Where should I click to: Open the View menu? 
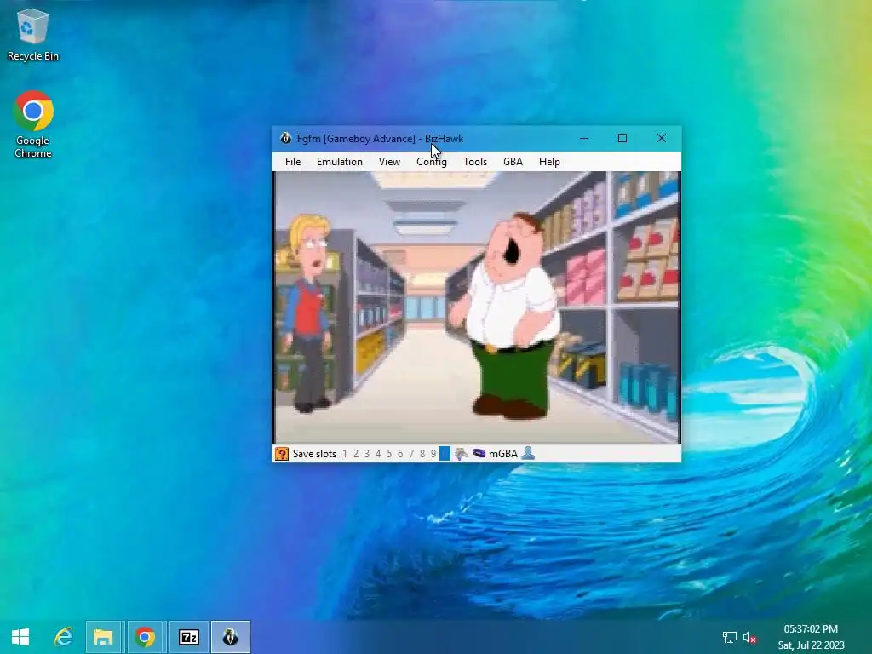[x=389, y=162]
